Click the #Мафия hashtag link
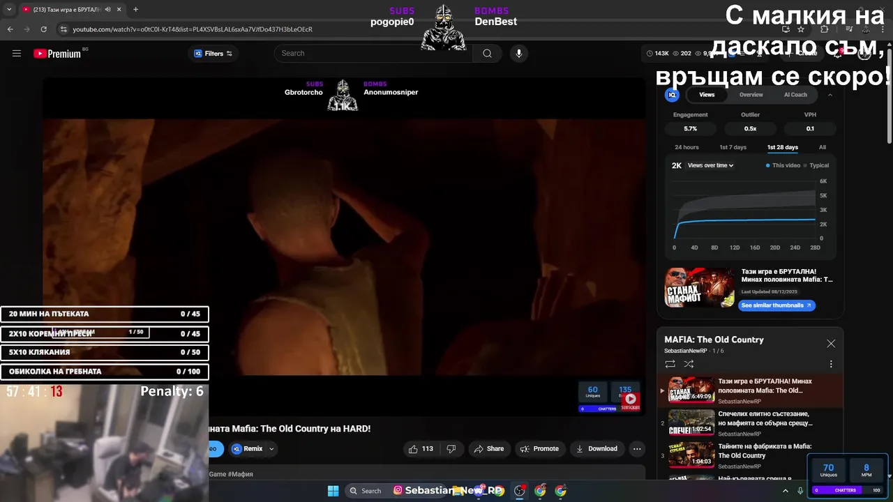The image size is (893, 502). pos(241,474)
